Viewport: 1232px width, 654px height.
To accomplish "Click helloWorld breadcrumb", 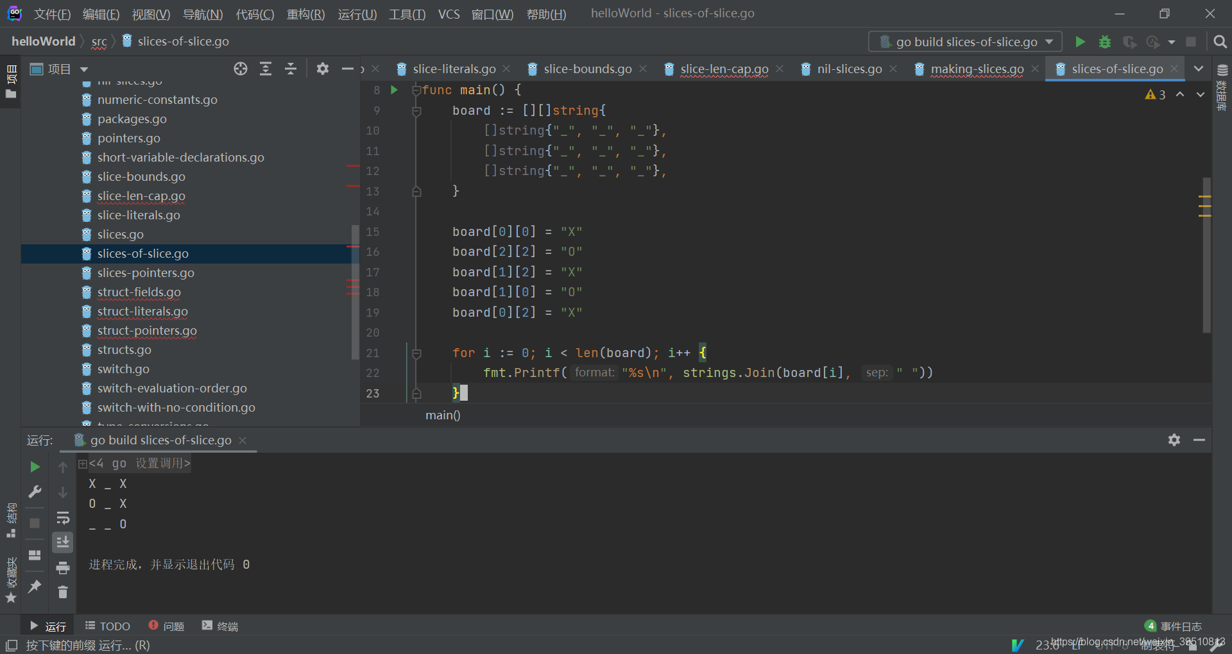I will pos(44,42).
